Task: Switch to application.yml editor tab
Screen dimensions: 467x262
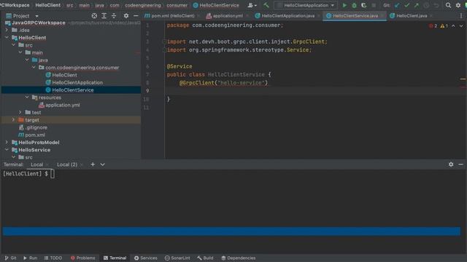Action: (x=227, y=16)
